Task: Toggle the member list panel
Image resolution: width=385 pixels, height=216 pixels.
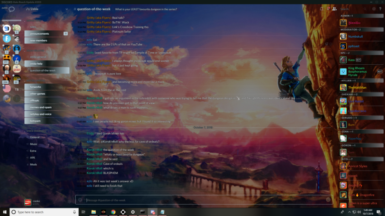Action: (334, 9)
